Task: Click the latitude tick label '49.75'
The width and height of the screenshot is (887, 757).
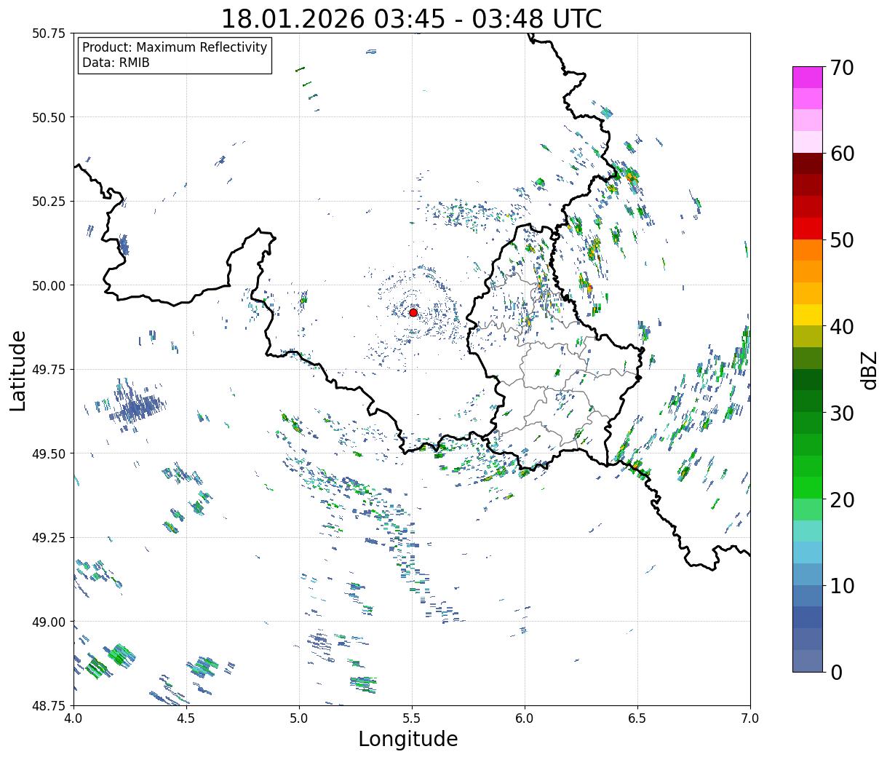Action: [48, 370]
